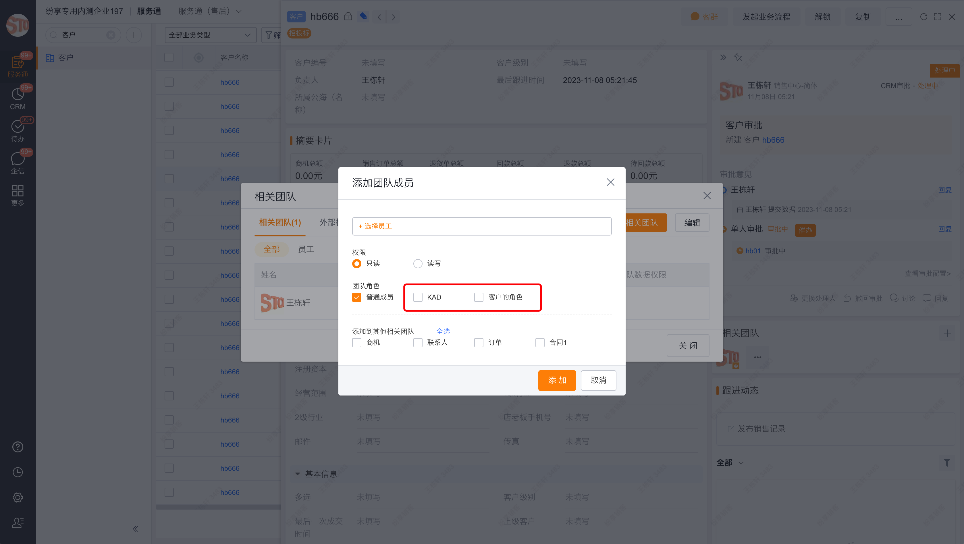
Task: Click the help question mark icon
Action: coord(18,447)
